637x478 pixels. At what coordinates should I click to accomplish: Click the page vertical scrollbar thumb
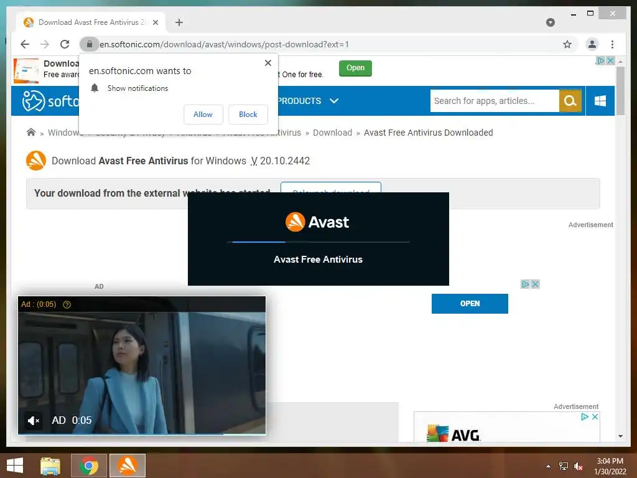pyautogui.click(x=620, y=91)
